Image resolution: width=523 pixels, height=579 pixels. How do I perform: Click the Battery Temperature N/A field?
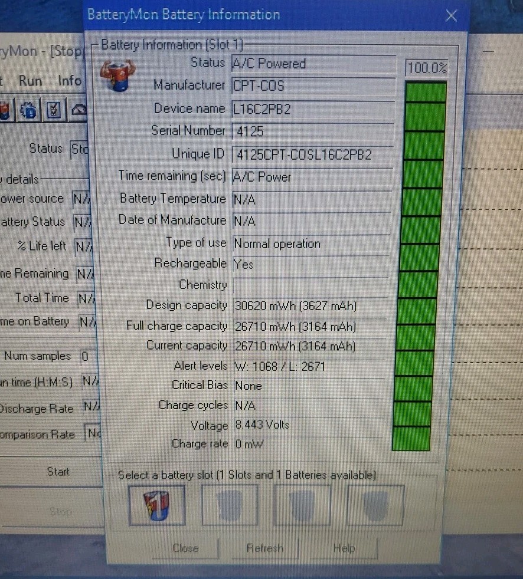[x=312, y=200]
